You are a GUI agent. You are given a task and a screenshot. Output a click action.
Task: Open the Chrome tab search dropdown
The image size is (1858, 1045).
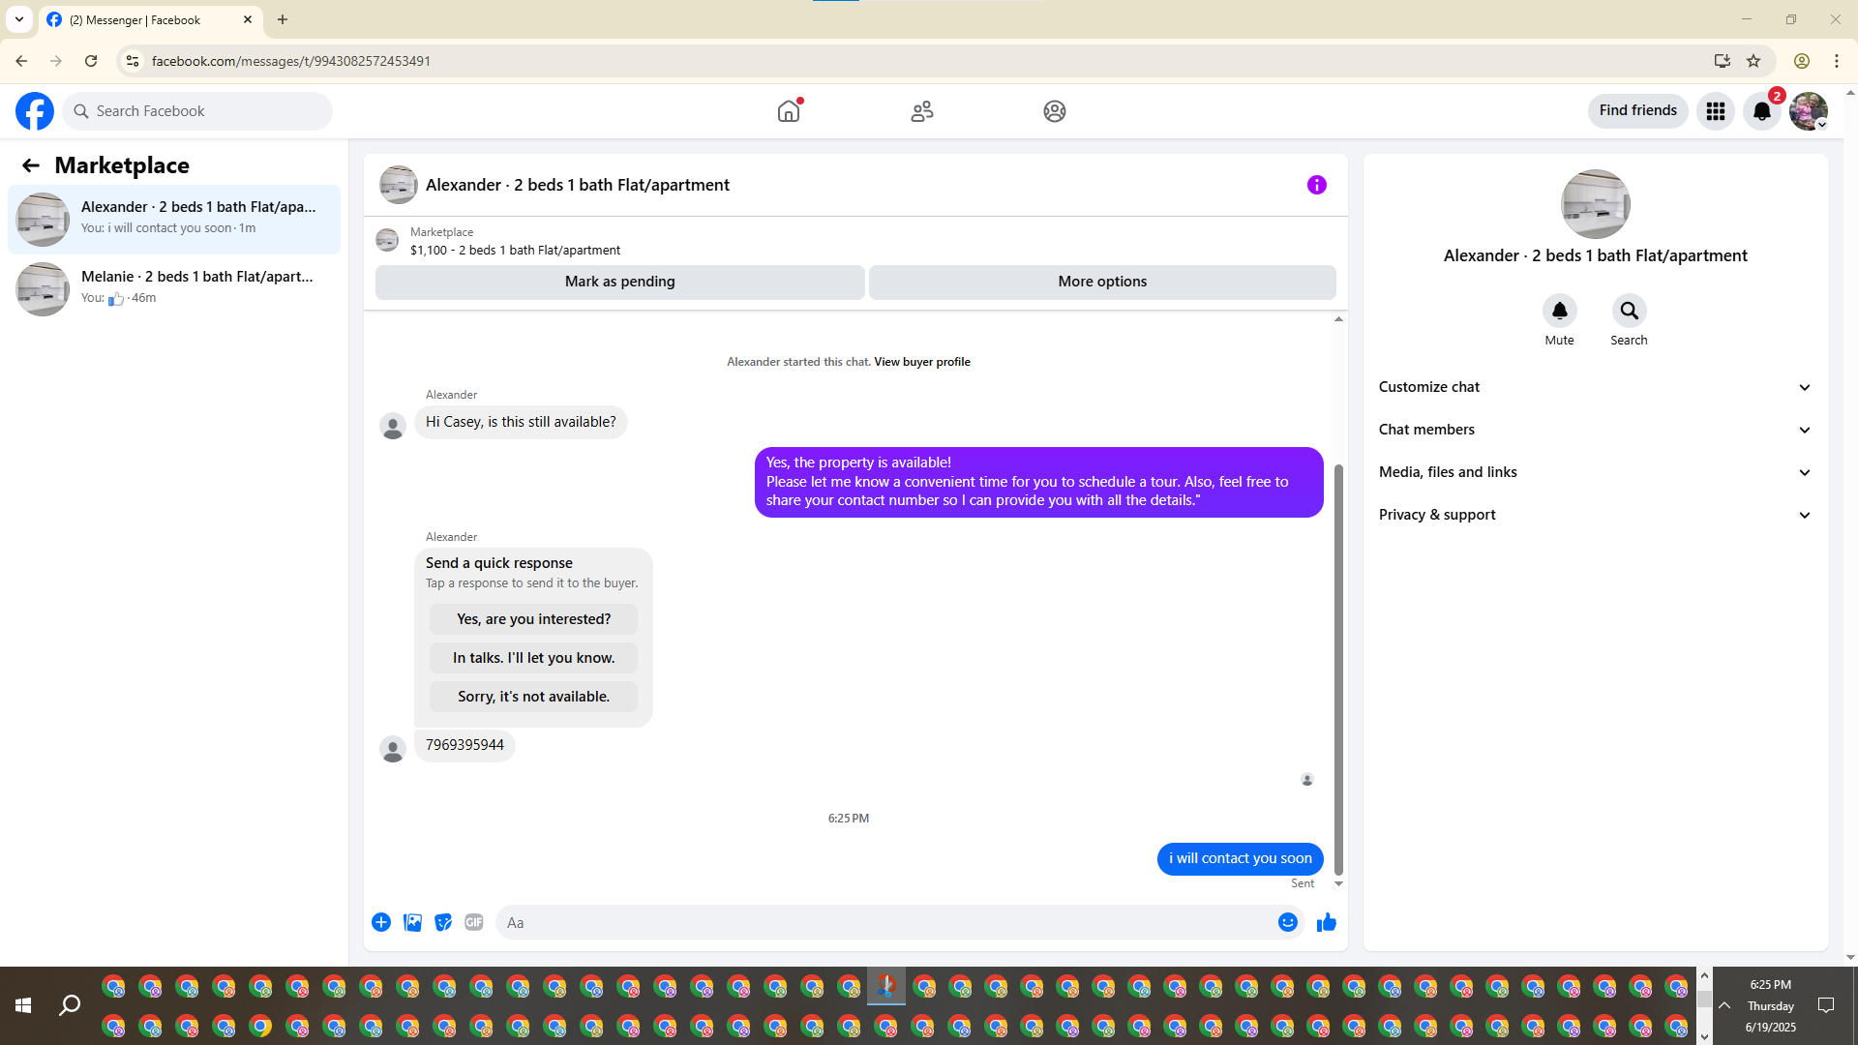[19, 19]
